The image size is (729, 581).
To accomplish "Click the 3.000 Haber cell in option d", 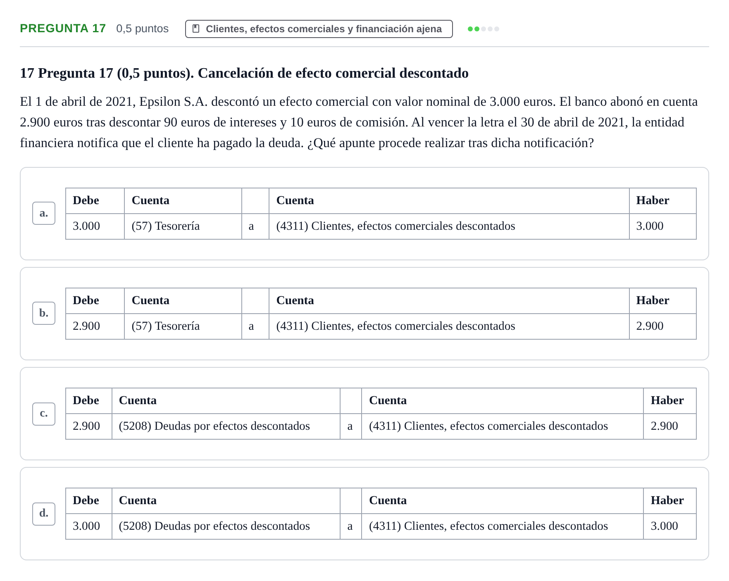I will tap(670, 526).
